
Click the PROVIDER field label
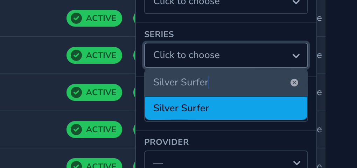[x=167, y=142]
